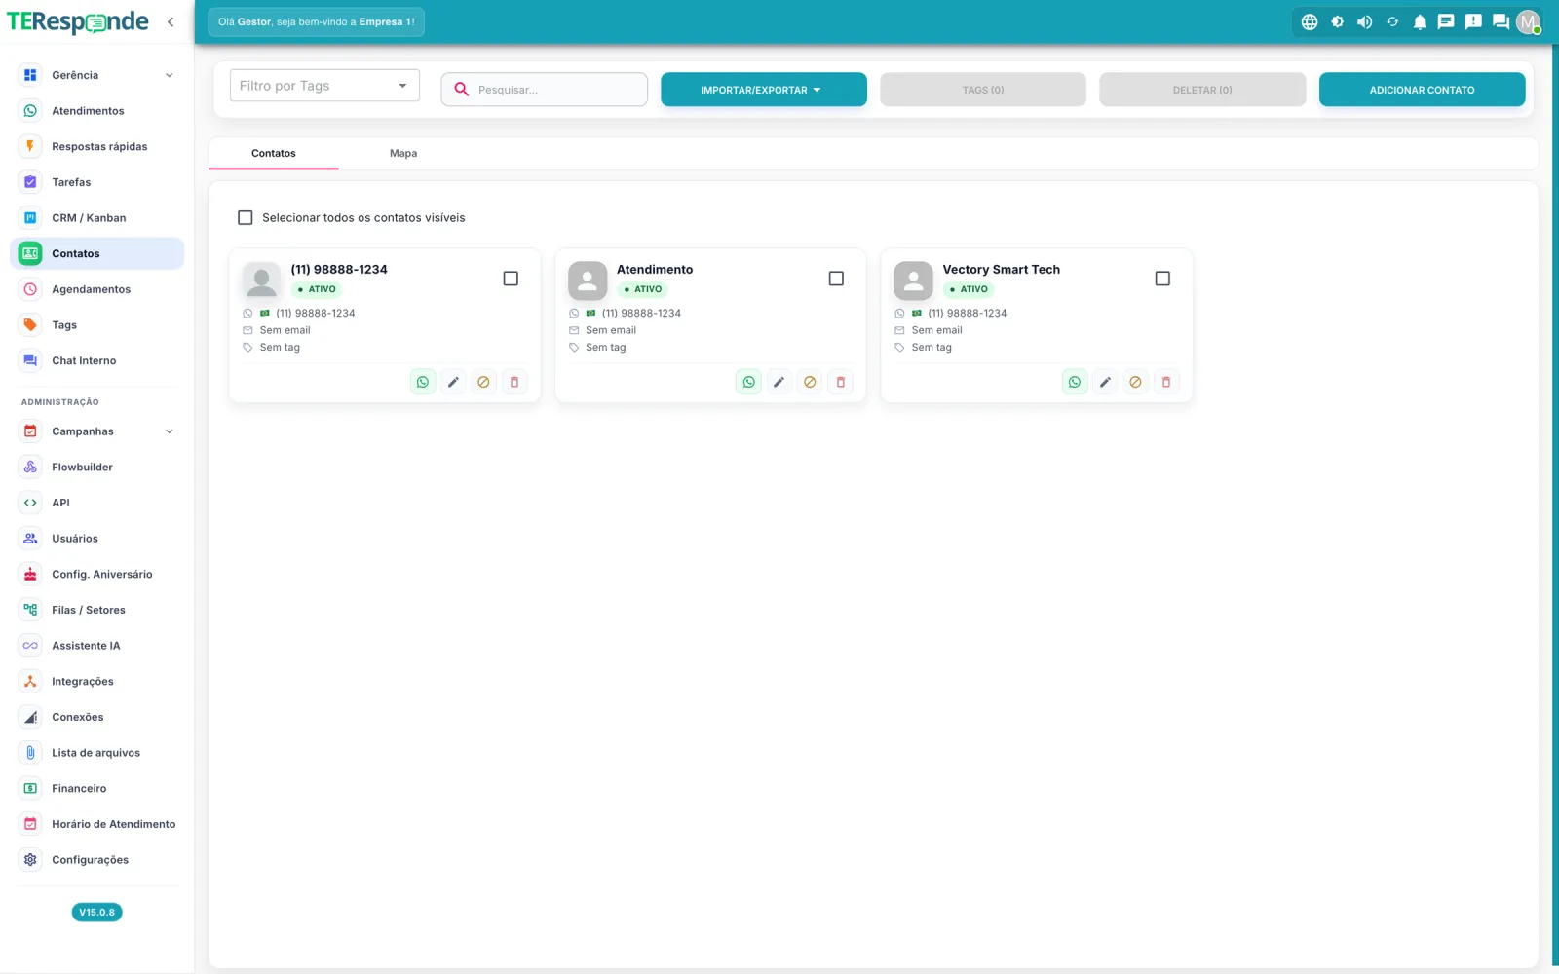
Task: Toggle dark mode brightness icon
Action: [x=1337, y=21]
